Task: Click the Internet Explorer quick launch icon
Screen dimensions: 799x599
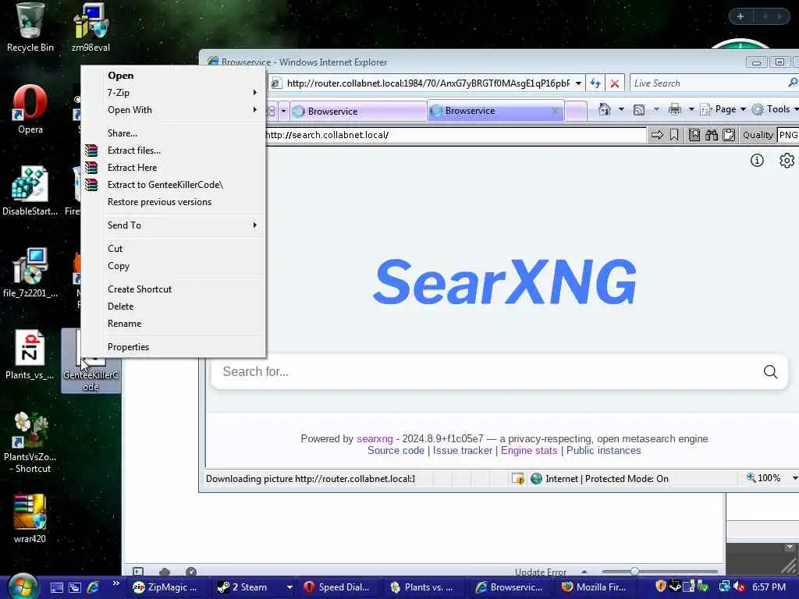Action: coord(94,587)
